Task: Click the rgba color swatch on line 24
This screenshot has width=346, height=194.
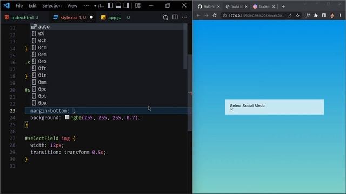Action: 67,117
